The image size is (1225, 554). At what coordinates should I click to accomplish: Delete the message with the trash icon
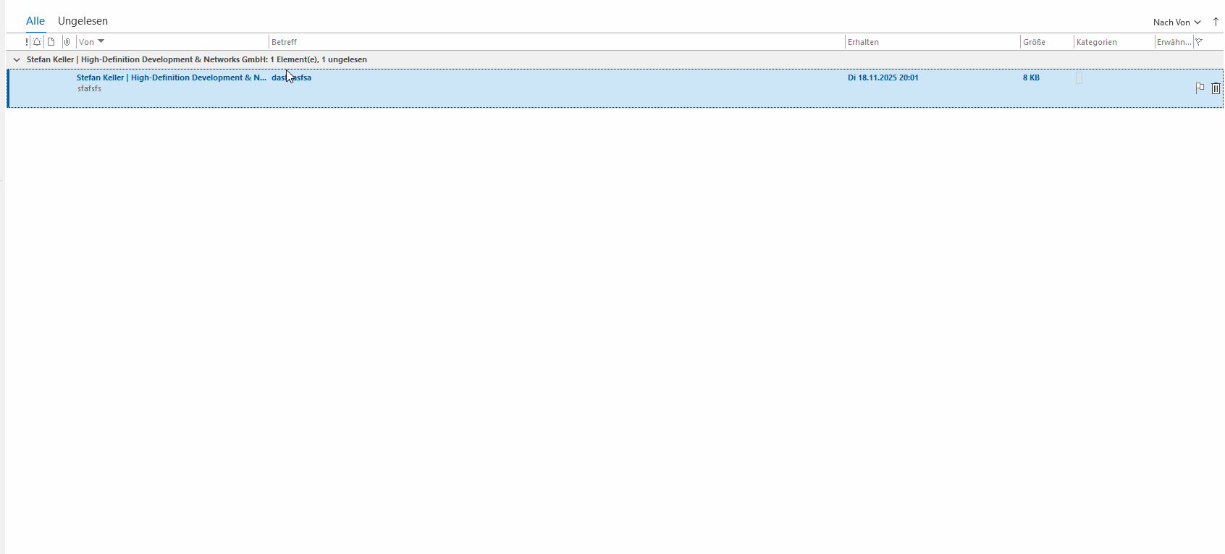tap(1216, 88)
